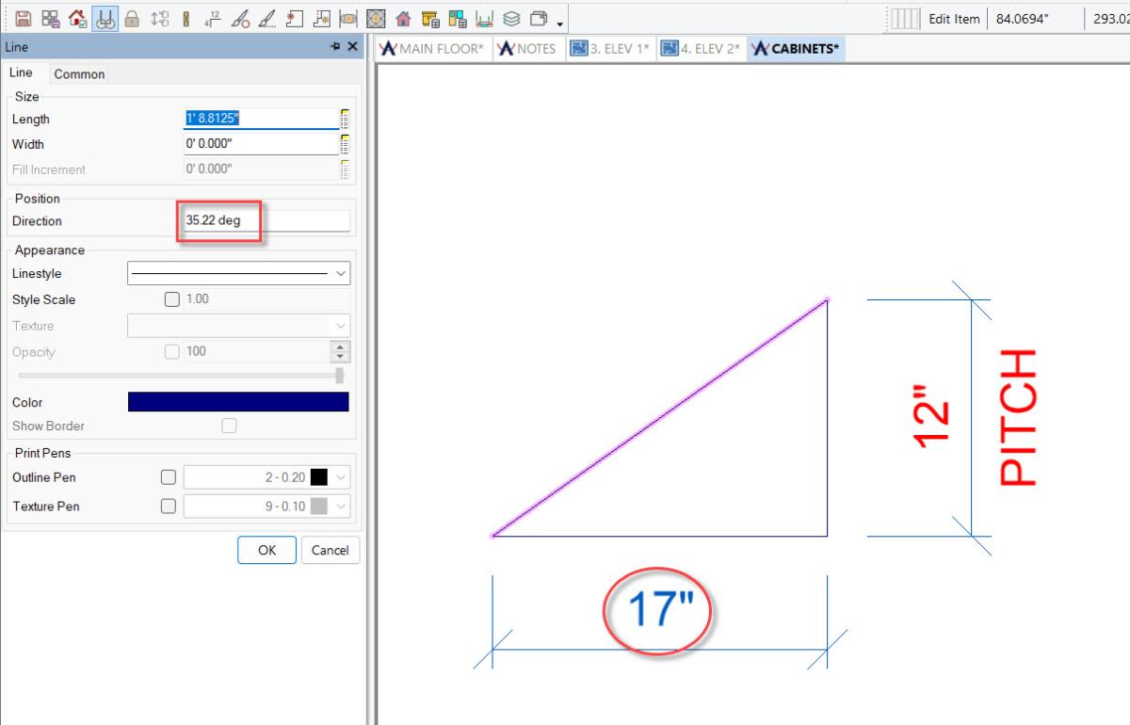Click the paintbrush with circle icon
This screenshot has width=1130, height=725.
point(240,19)
